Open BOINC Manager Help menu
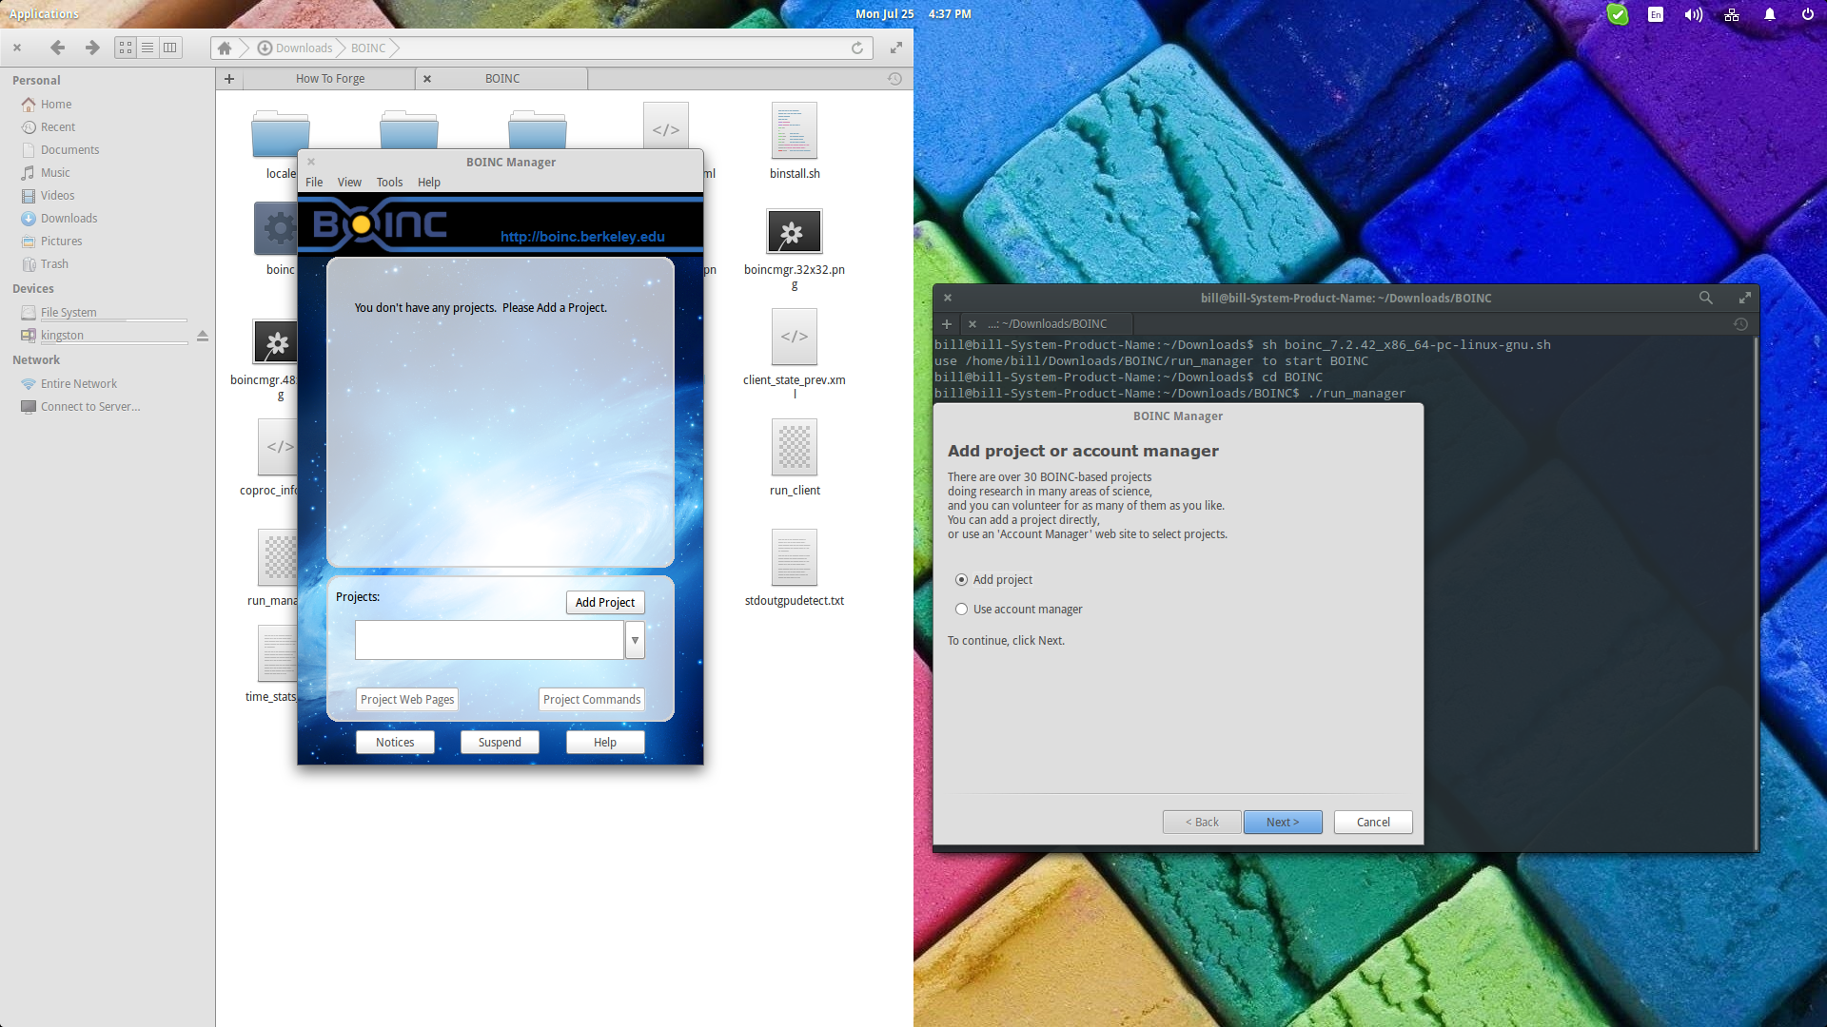The image size is (1827, 1027). (429, 183)
